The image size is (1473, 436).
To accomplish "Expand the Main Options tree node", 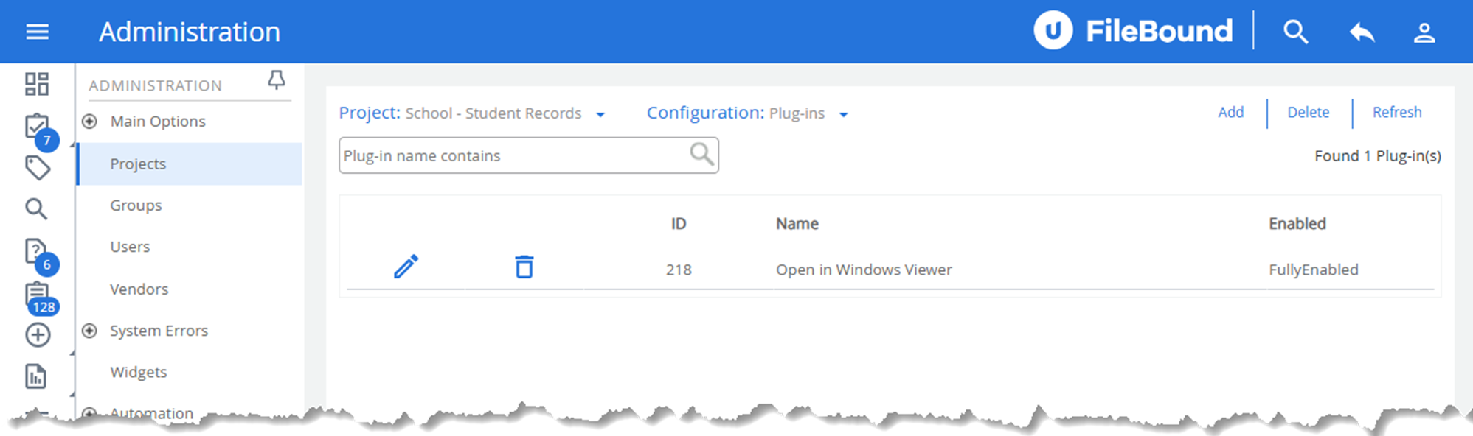I will click(89, 122).
